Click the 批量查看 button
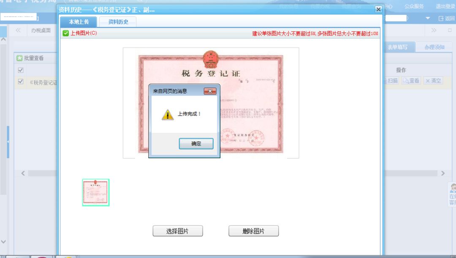The height and width of the screenshot is (258, 456). [30, 58]
